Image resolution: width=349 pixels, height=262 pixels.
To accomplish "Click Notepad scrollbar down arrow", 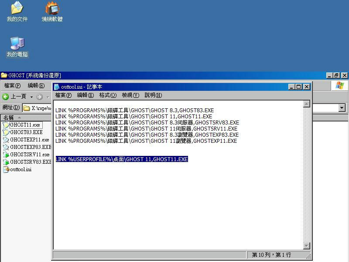I will point(307,246).
